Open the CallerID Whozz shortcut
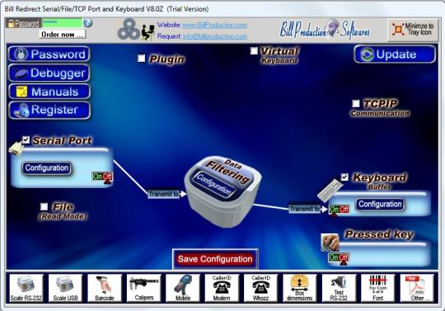 (260, 288)
